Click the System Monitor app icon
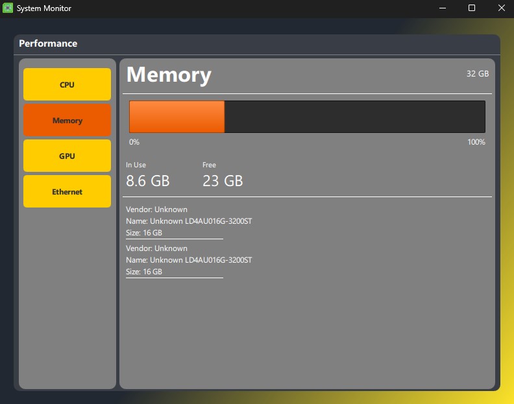 (x=8, y=8)
